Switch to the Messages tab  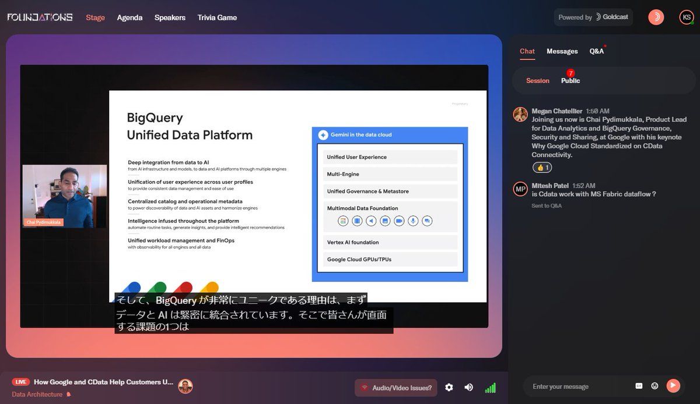coord(562,51)
